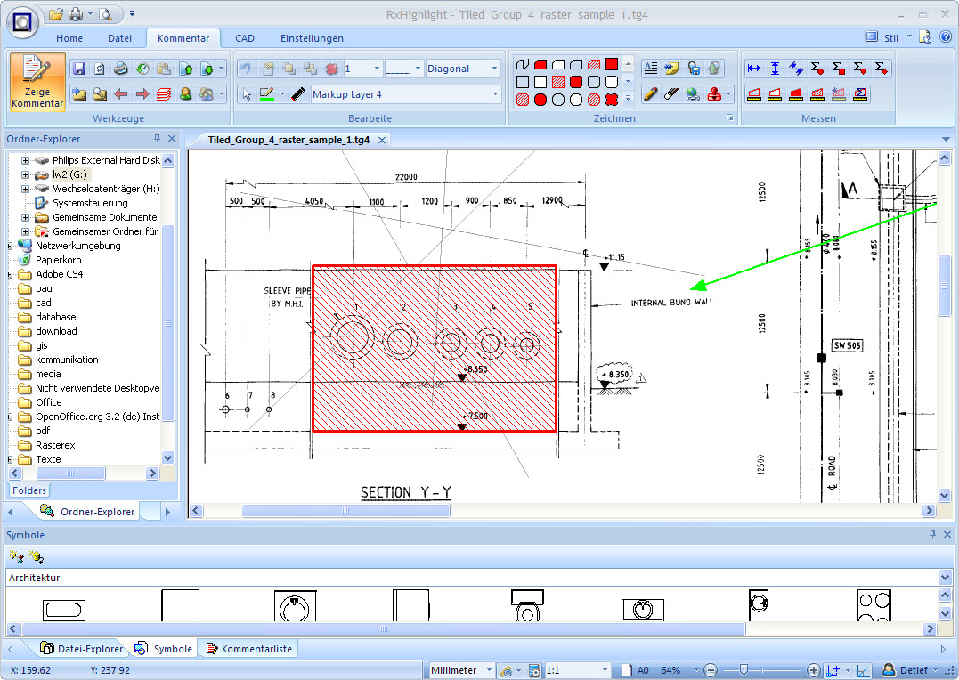Click the black marker highlighter icon
This screenshot has width=959, height=680.
coord(298,94)
